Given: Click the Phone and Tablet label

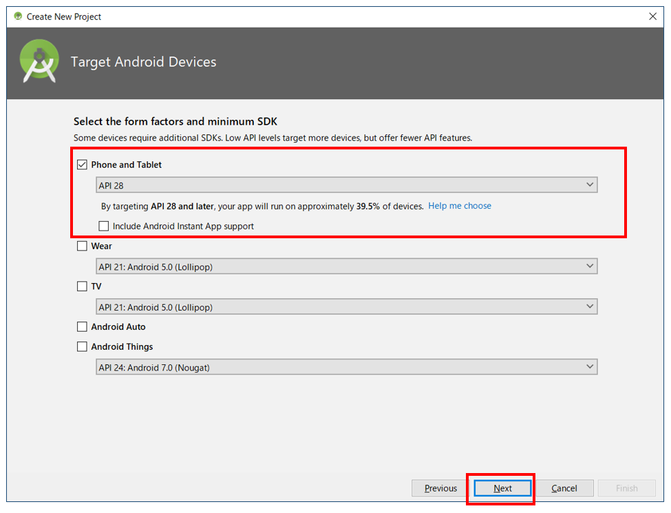Looking at the screenshot, I should click(x=126, y=165).
